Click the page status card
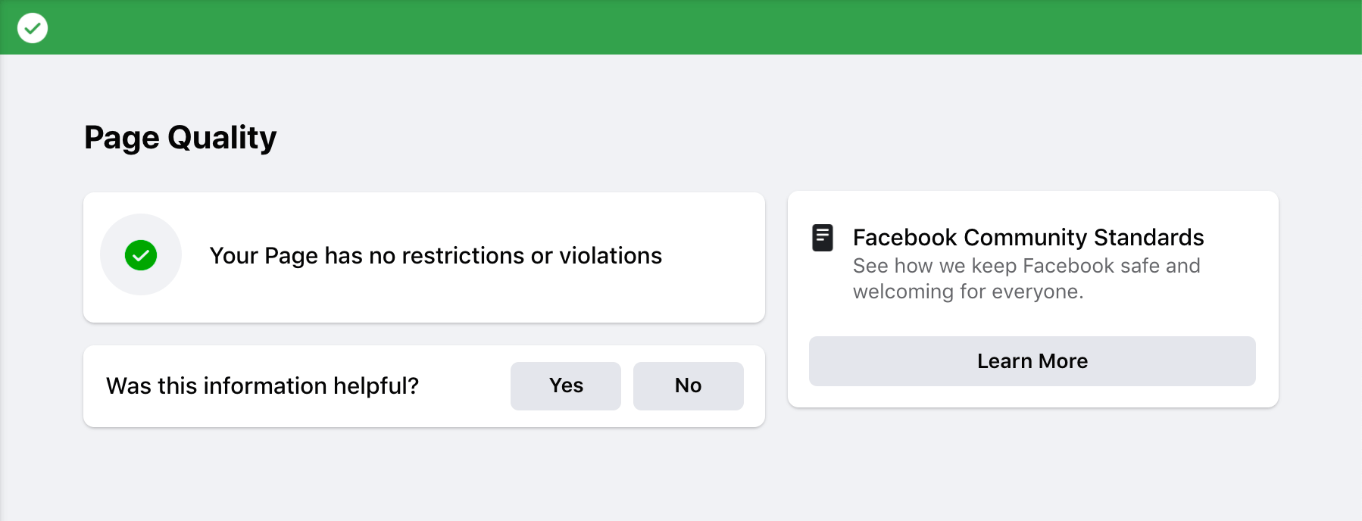 [424, 257]
